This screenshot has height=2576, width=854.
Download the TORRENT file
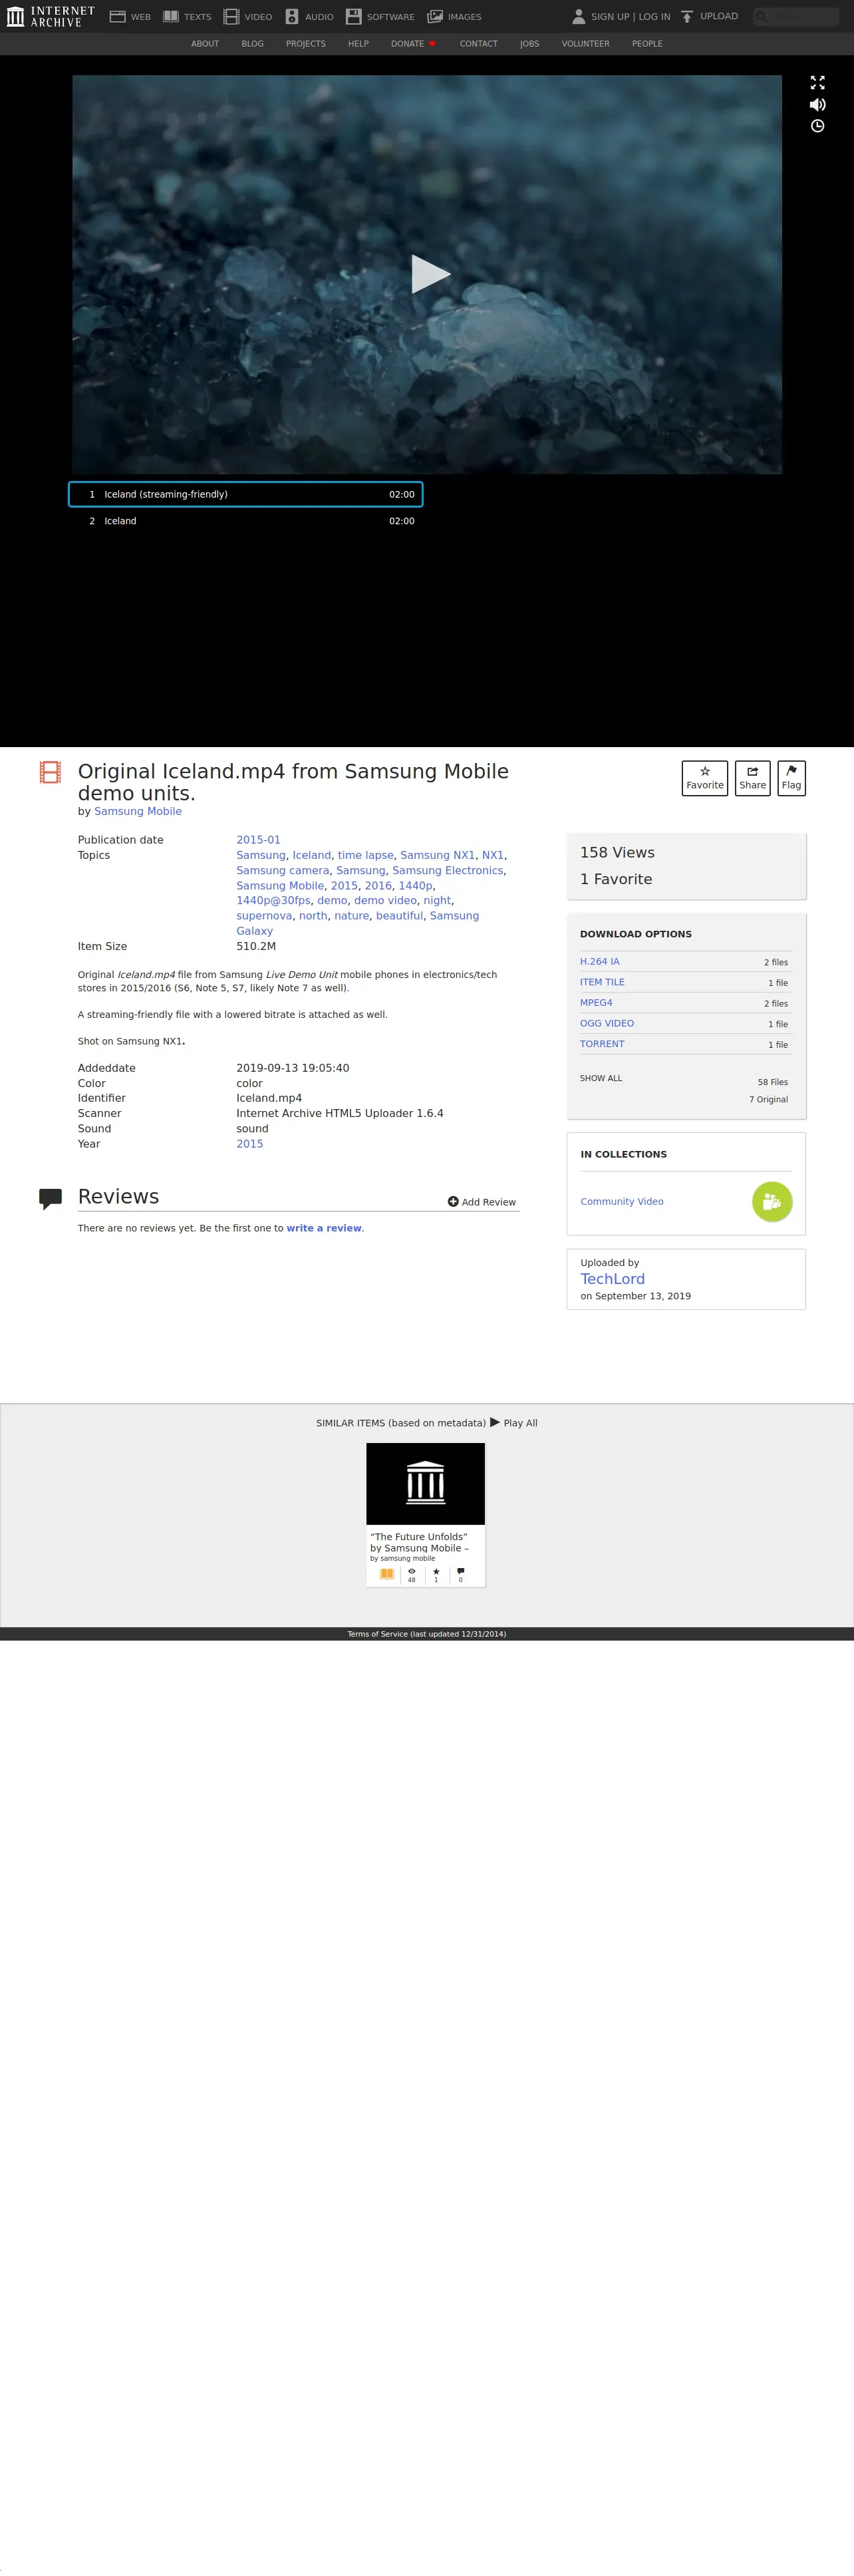pyautogui.click(x=602, y=1044)
